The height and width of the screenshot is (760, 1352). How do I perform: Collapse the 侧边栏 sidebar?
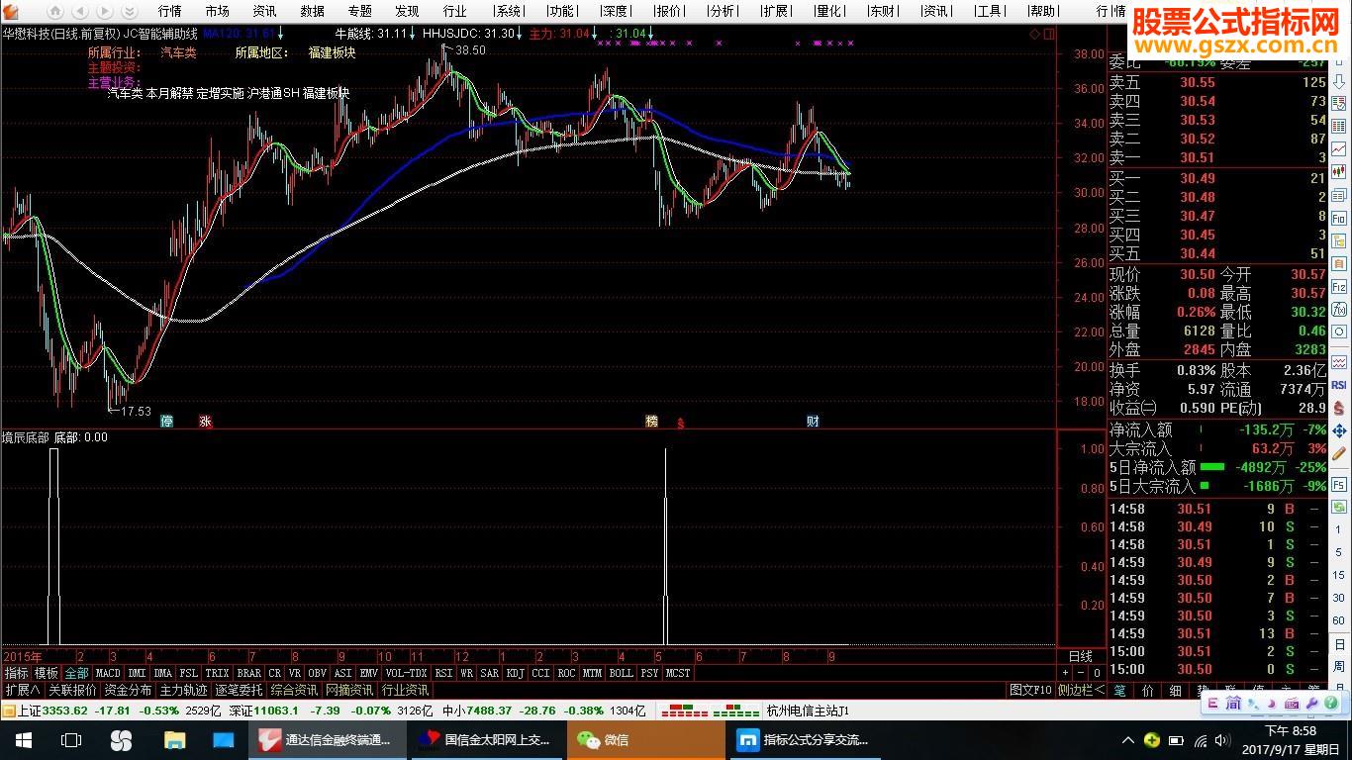coord(1081,690)
